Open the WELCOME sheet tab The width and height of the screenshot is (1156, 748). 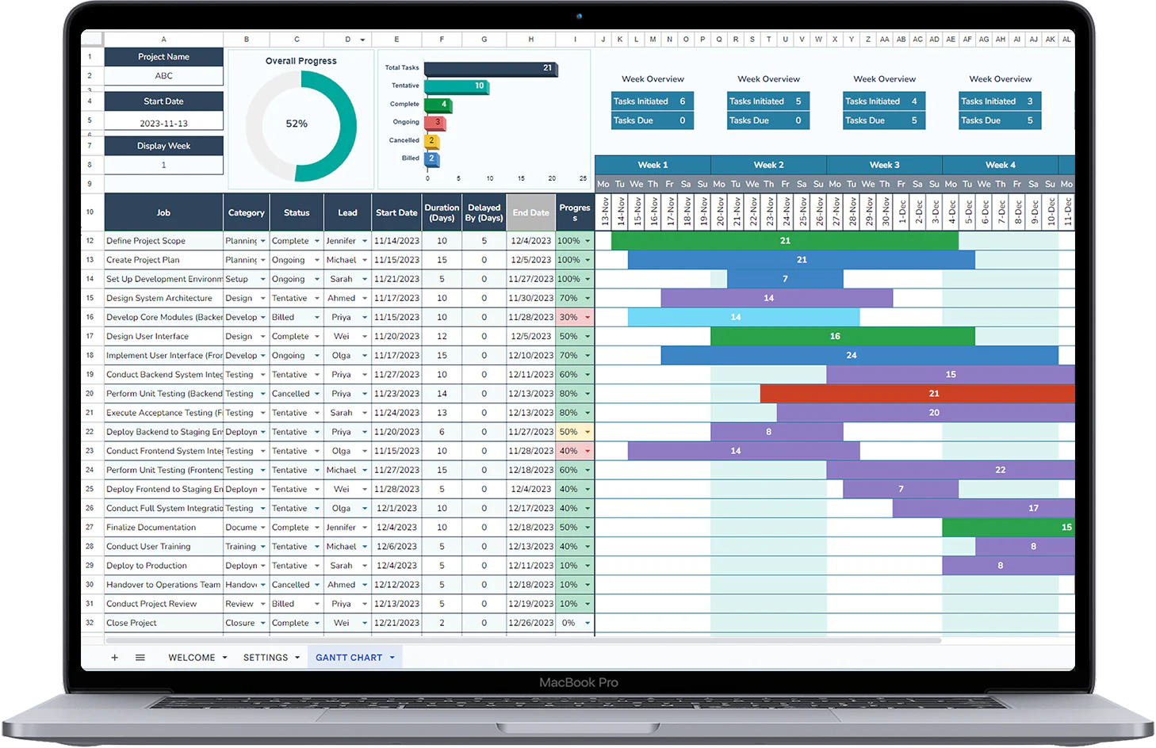click(192, 658)
